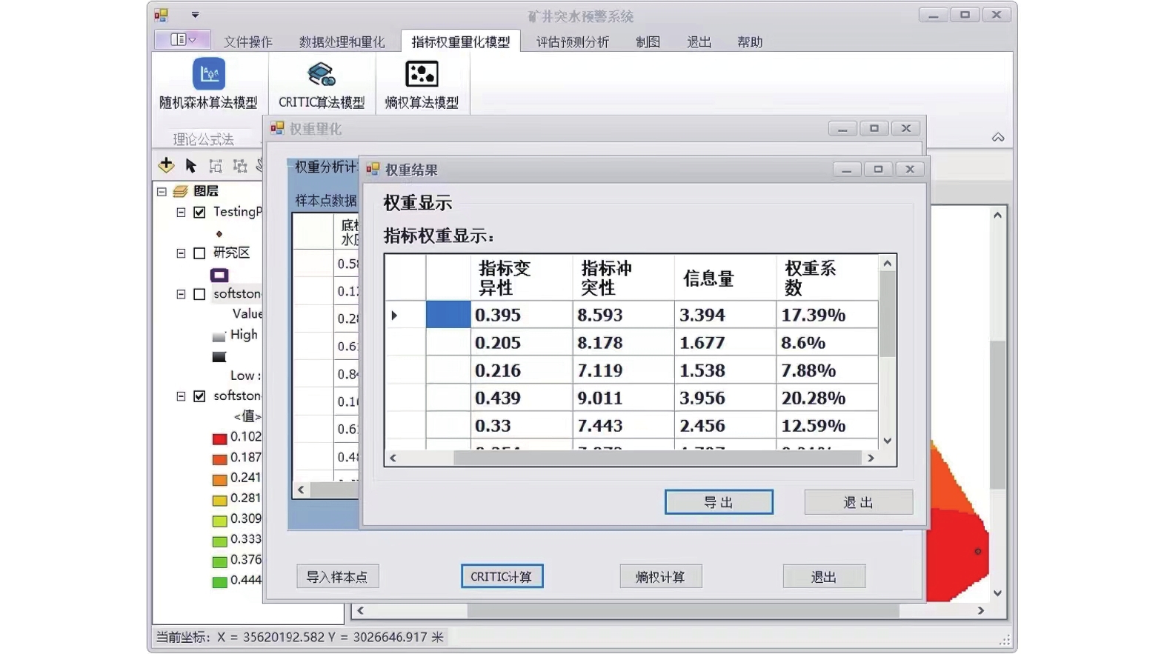Uncheck the TestingP layer checkbox
The image size is (1167, 654).
tap(199, 213)
